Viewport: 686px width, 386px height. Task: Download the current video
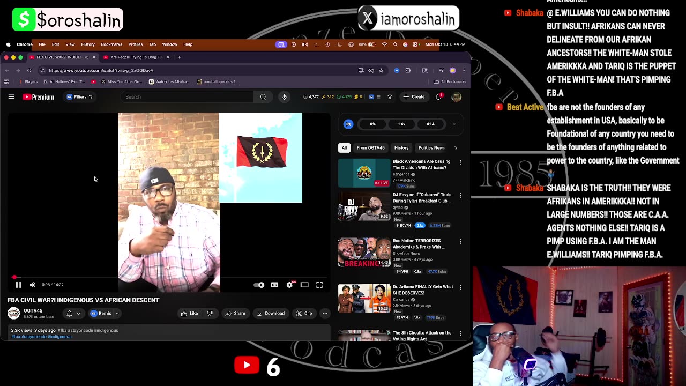pyautogui.click(x=271, y=314)
